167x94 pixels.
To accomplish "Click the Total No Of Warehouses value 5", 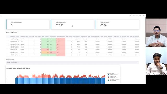I will click(12, 25).
